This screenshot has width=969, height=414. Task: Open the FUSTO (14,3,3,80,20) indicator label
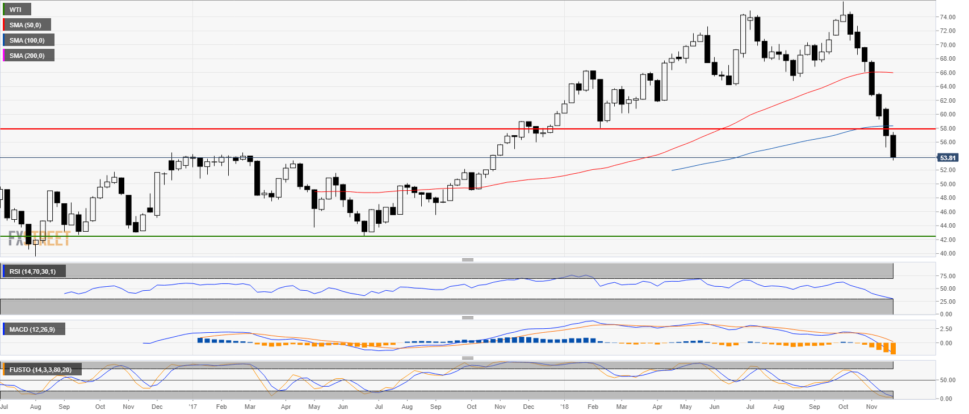[40, 370]
